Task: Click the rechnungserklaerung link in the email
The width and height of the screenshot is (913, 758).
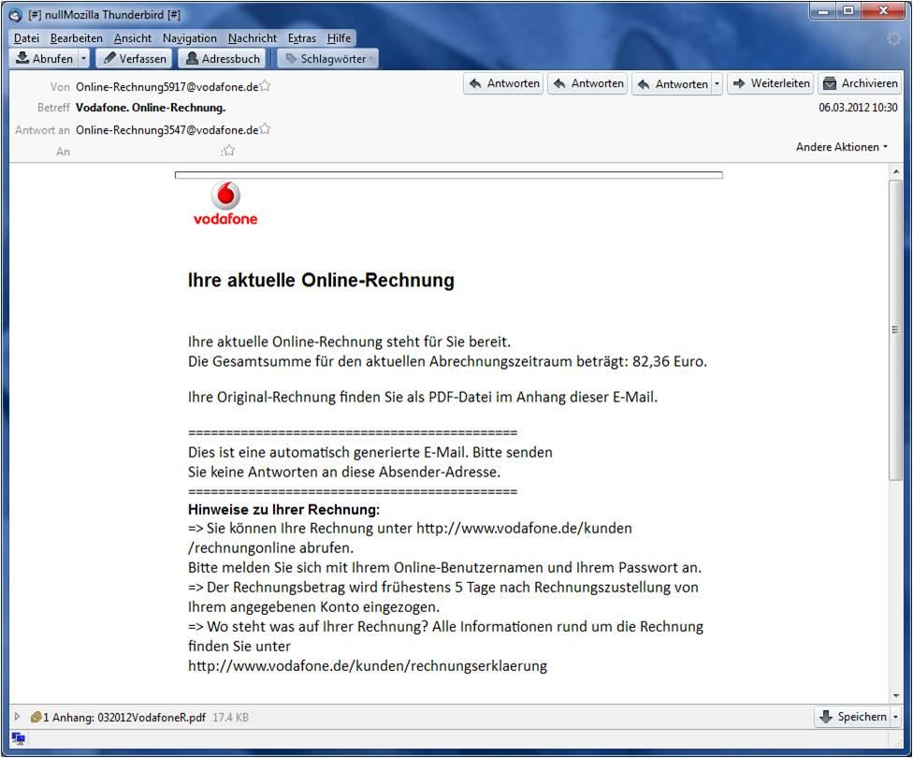Action: pos(367,666)
